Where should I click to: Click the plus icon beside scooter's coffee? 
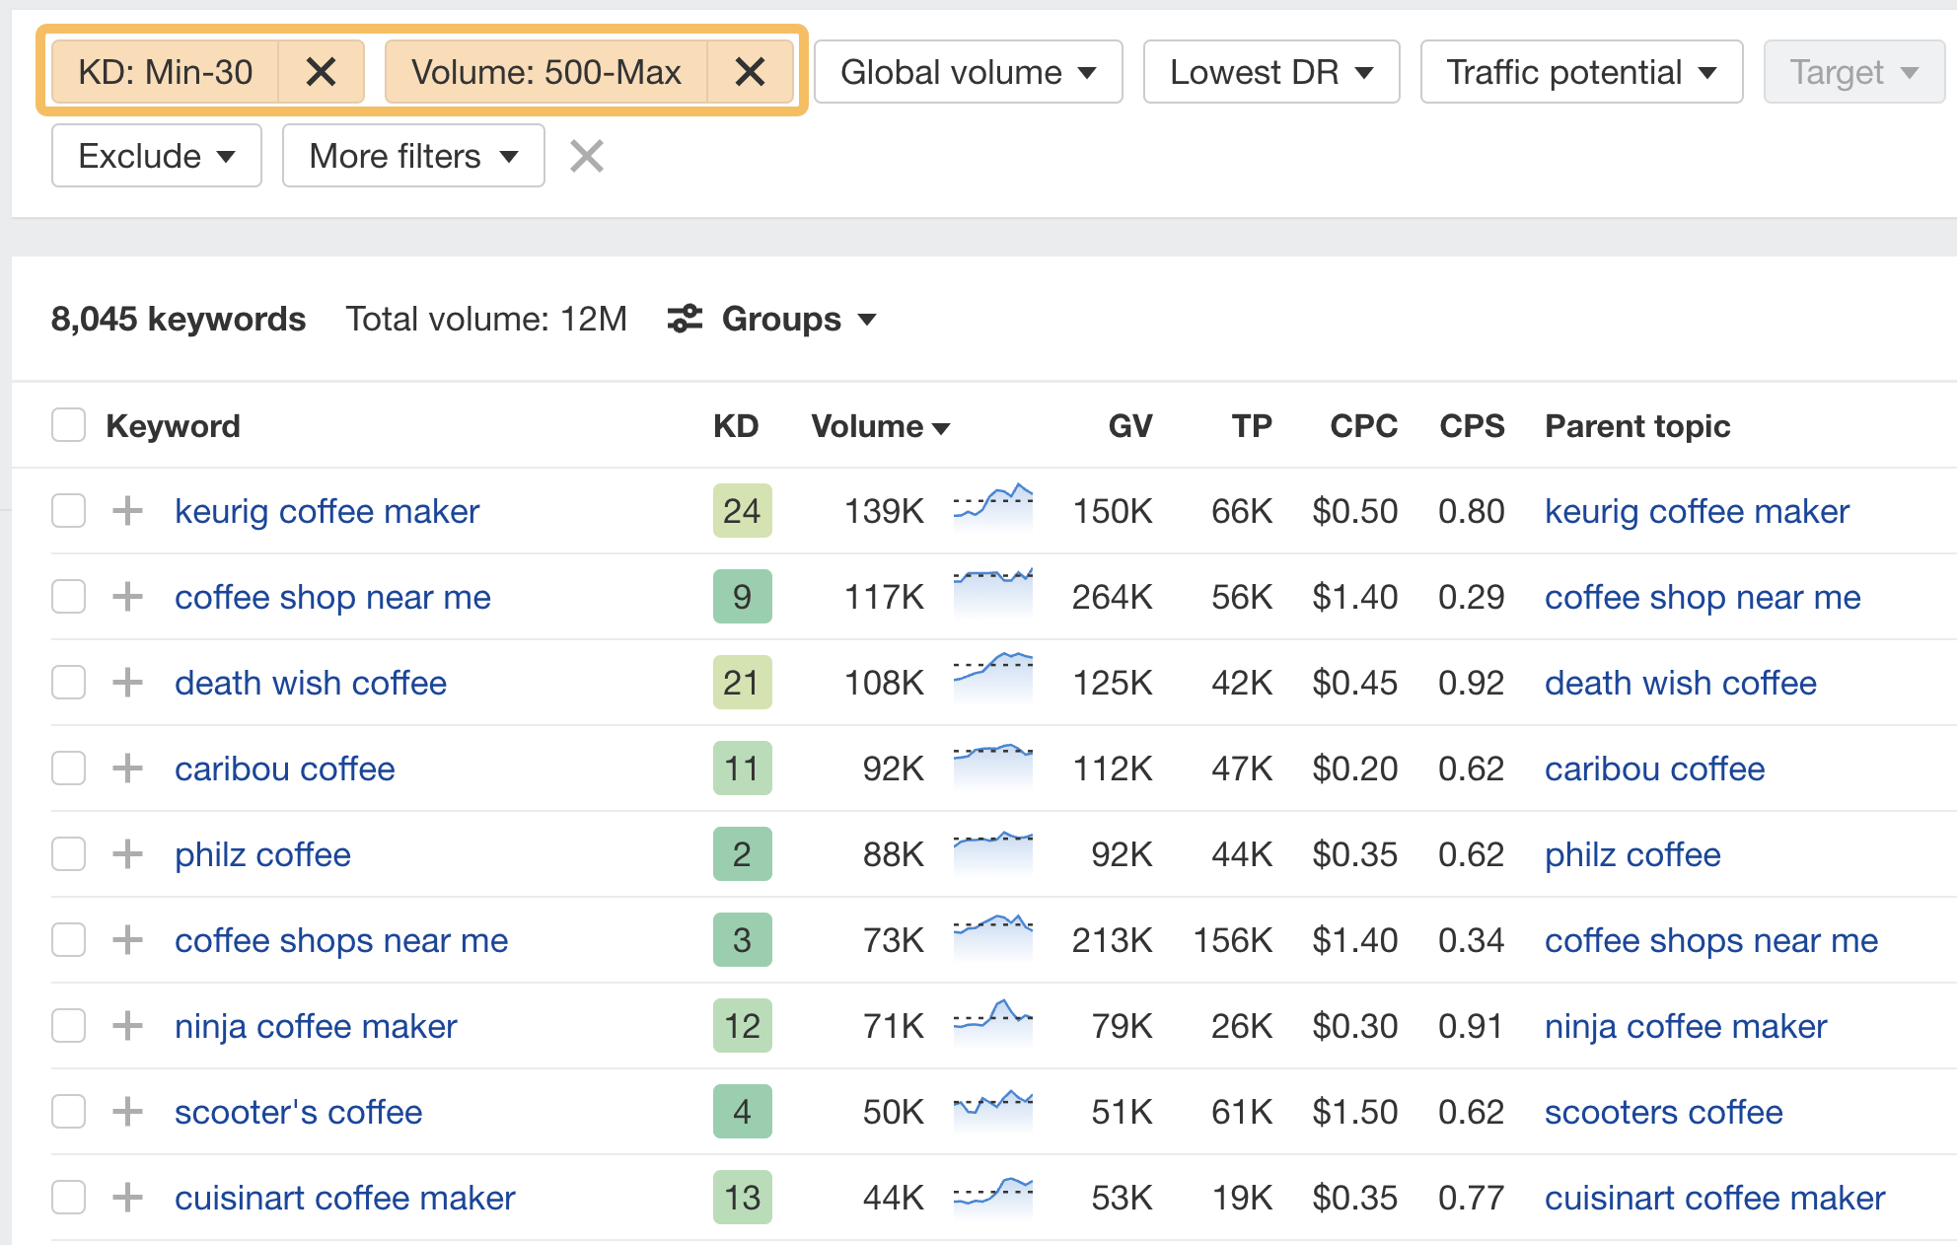click(126, 1112)
